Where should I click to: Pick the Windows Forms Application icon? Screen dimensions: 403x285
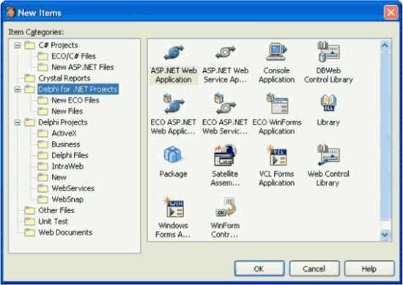pyautogui.click(x=174, y=207)
